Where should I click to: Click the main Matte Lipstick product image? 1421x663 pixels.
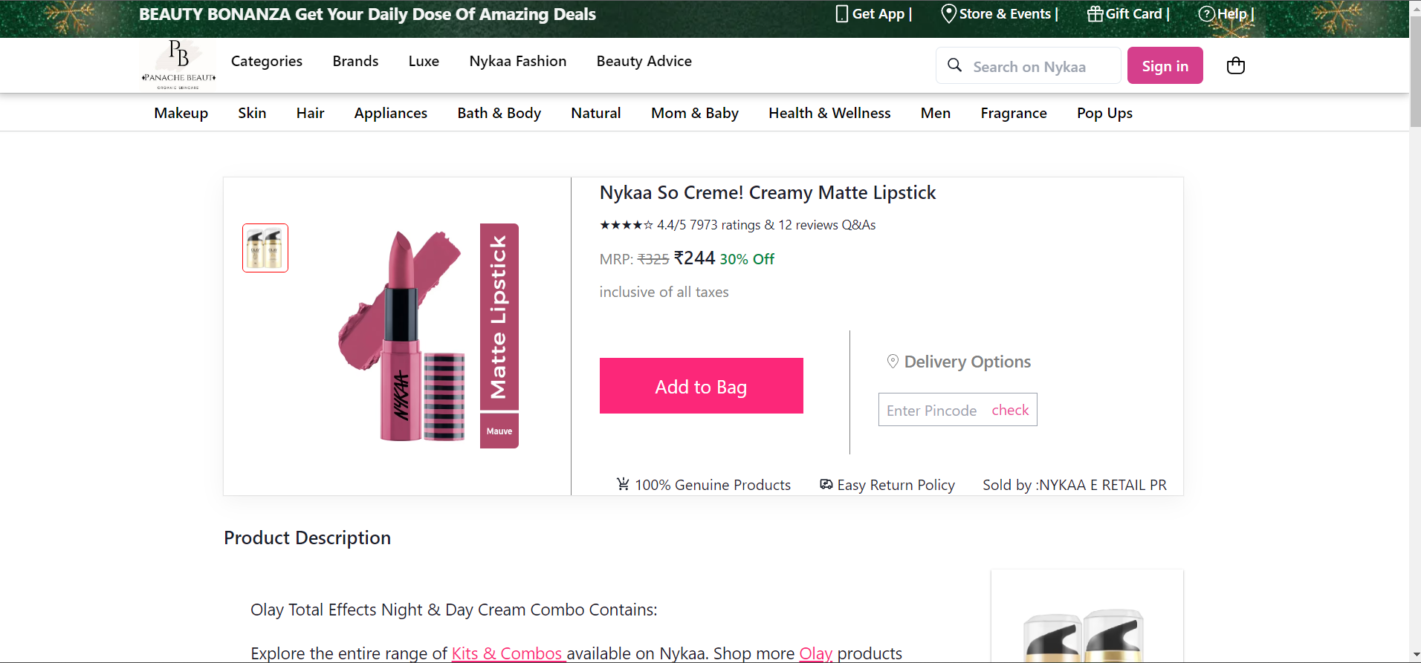(429, 336)
